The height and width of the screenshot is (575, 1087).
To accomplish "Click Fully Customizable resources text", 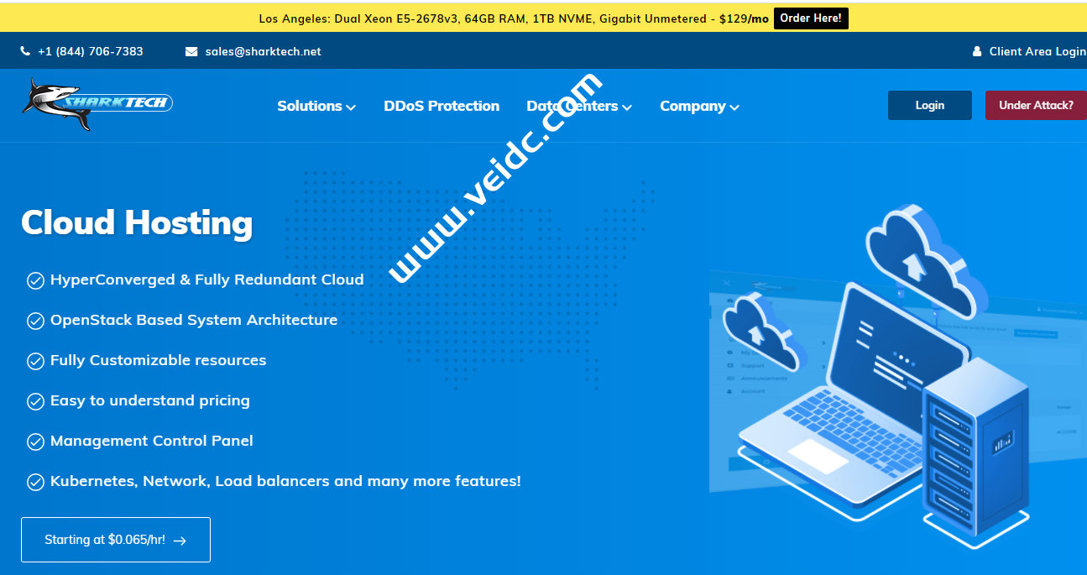I will pos(159,360).
